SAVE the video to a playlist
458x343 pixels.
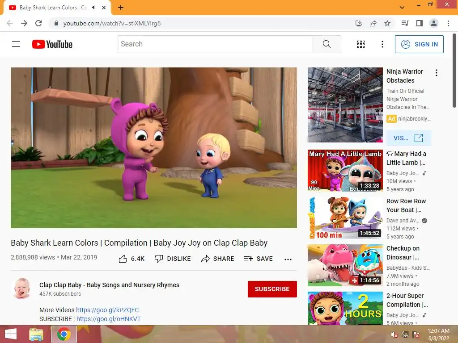(x=259, y=259)
